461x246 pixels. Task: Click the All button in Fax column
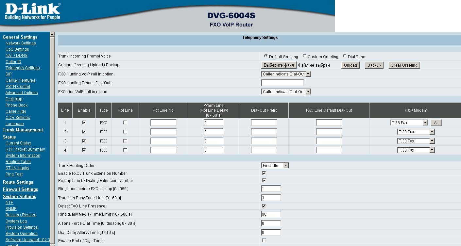(436, 123)
